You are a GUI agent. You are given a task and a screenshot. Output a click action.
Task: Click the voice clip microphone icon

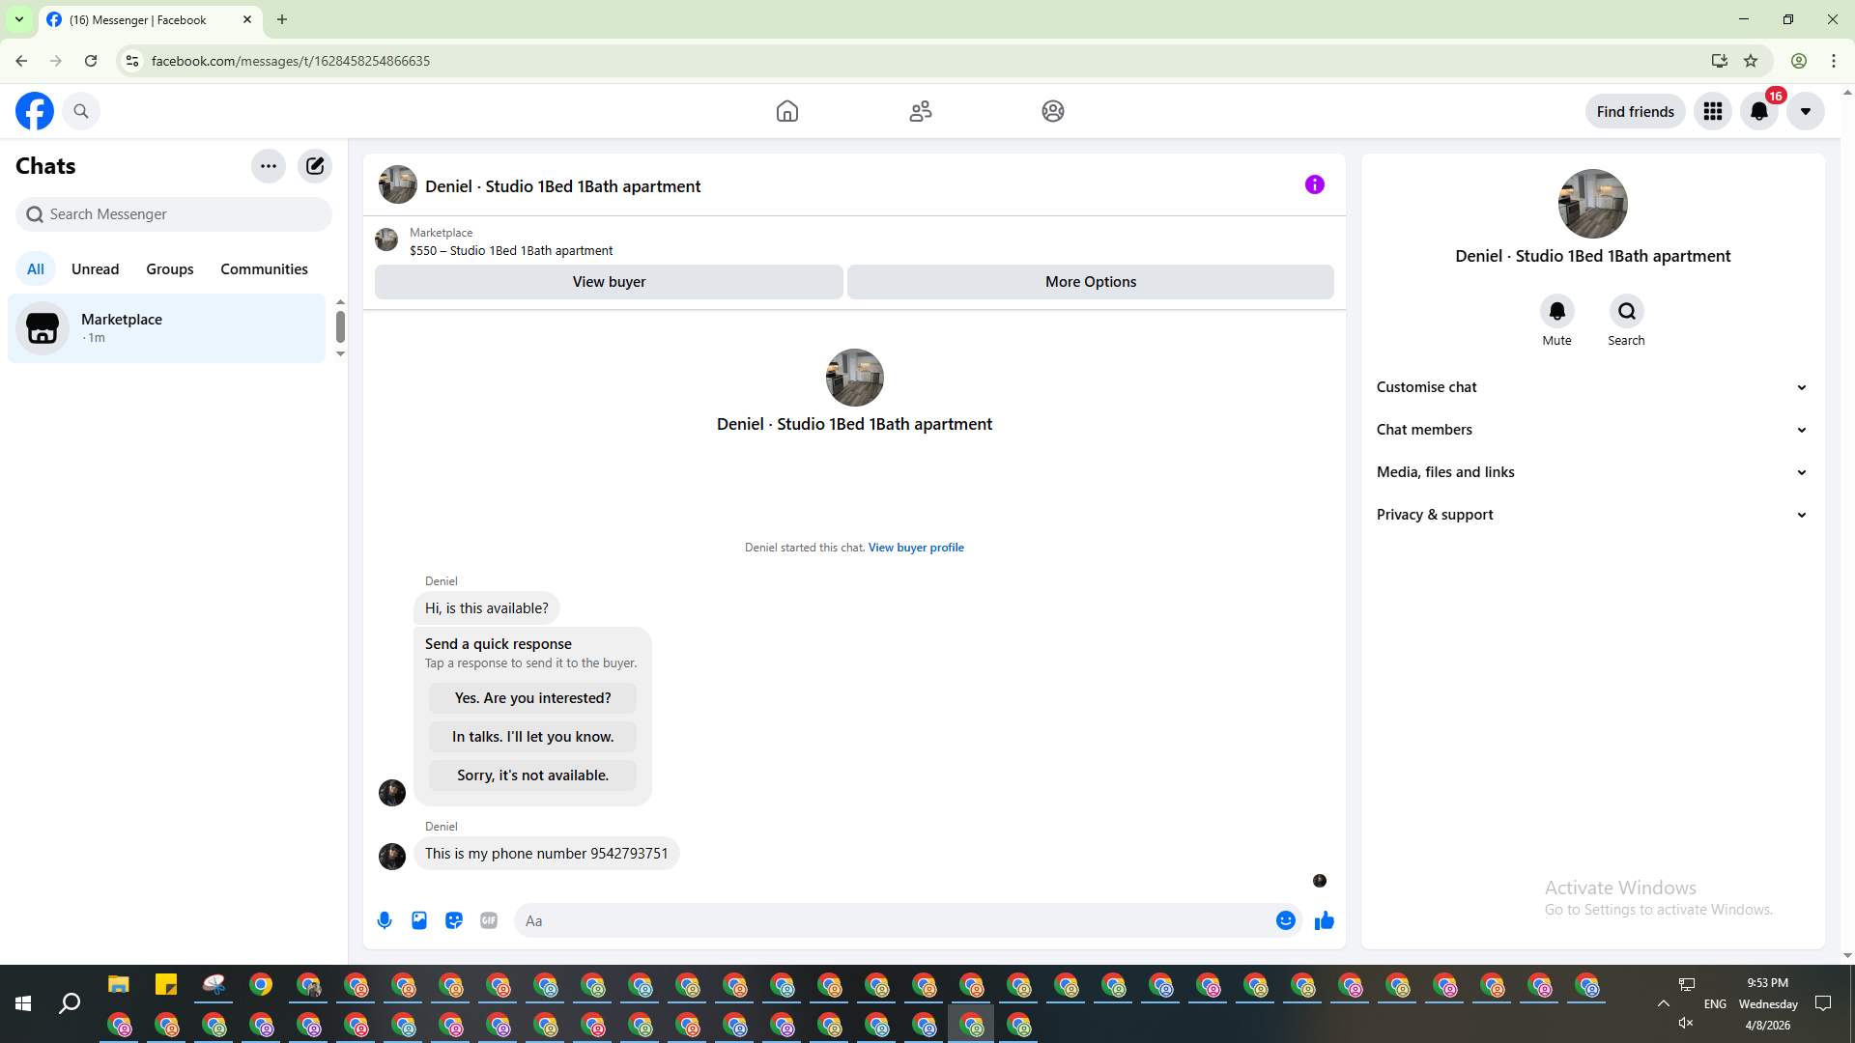tap(385, 920)
